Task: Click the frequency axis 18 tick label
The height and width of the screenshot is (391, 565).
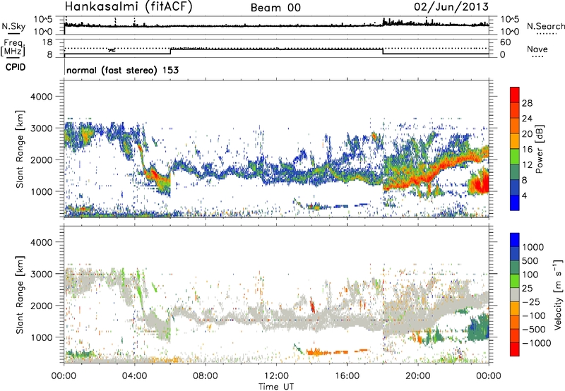Action: coord(47,42)
